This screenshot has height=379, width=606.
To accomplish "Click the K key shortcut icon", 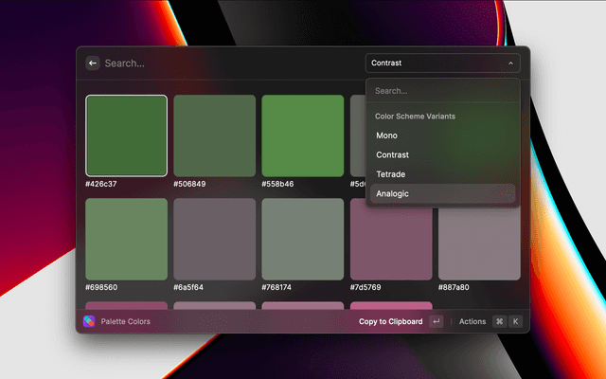I will tap(515, 321).
